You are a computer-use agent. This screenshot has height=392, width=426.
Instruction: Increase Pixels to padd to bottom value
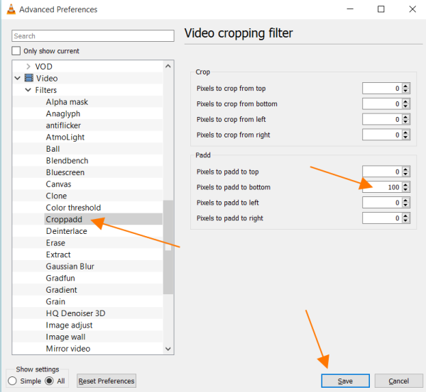click(405, 184)
